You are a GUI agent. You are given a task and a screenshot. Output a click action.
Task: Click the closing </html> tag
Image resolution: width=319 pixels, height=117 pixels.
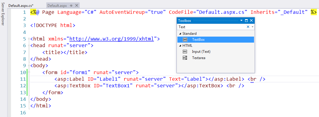tap(41, 106)
